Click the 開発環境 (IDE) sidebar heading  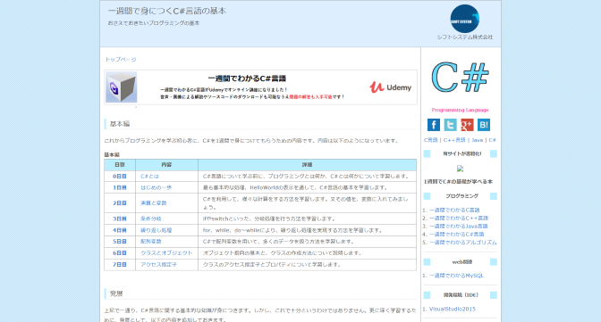tap(461, 295)
